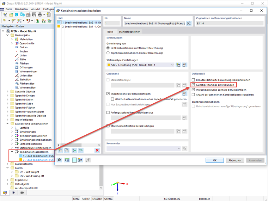Enable Benutzerdefinierte Einwirkungskombinationen checkbox

(193, 80)
